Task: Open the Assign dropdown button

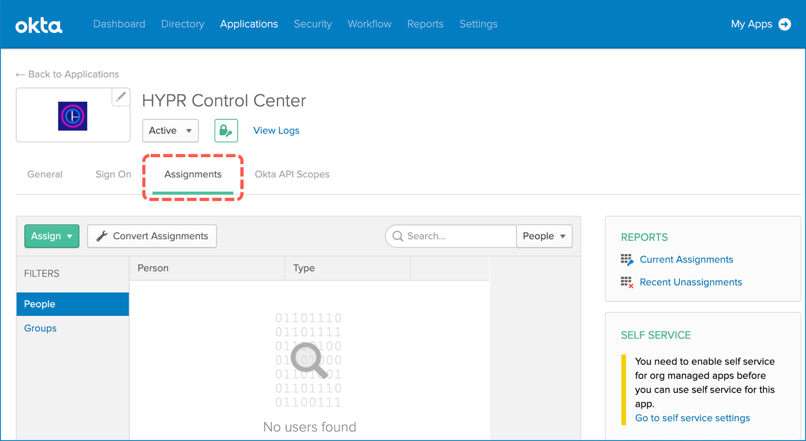Action: [x=52, y=236]
